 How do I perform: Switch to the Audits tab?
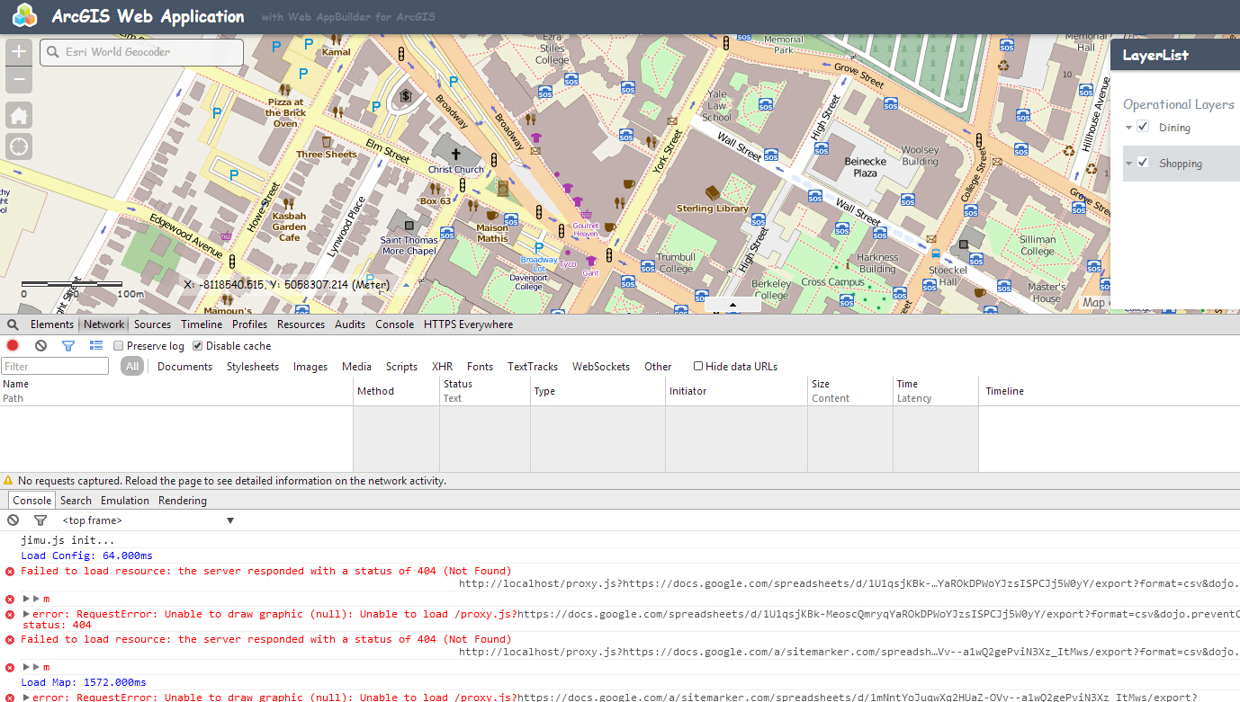pos(350,324)
